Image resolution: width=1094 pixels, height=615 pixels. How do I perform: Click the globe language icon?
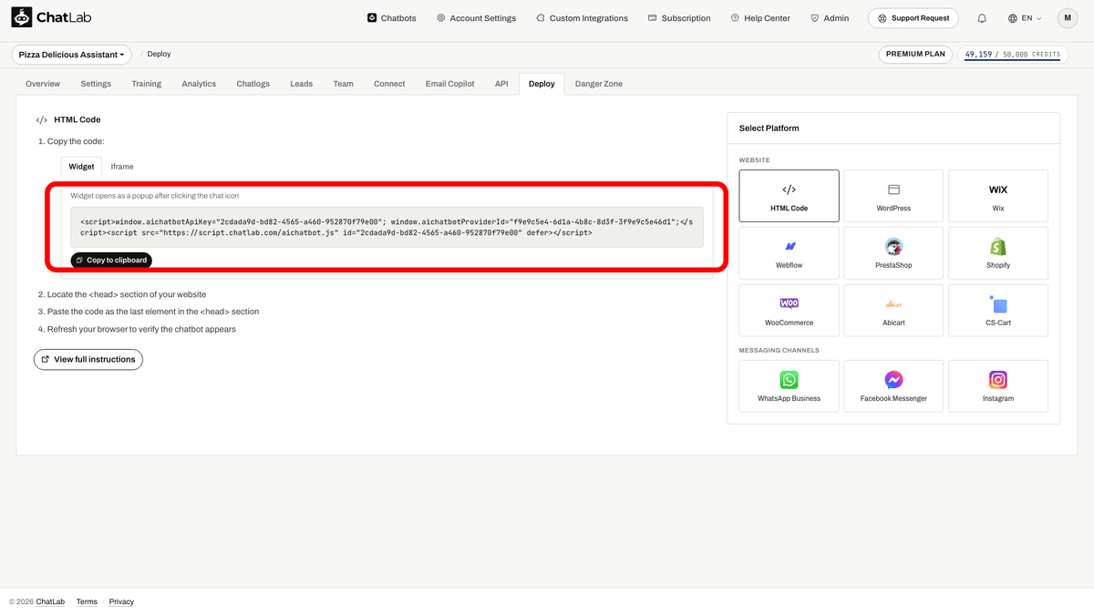coord(1013,18)
